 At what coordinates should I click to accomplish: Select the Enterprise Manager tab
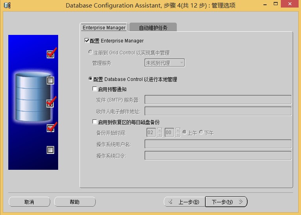pyautogui.click(x=104, y=28)
